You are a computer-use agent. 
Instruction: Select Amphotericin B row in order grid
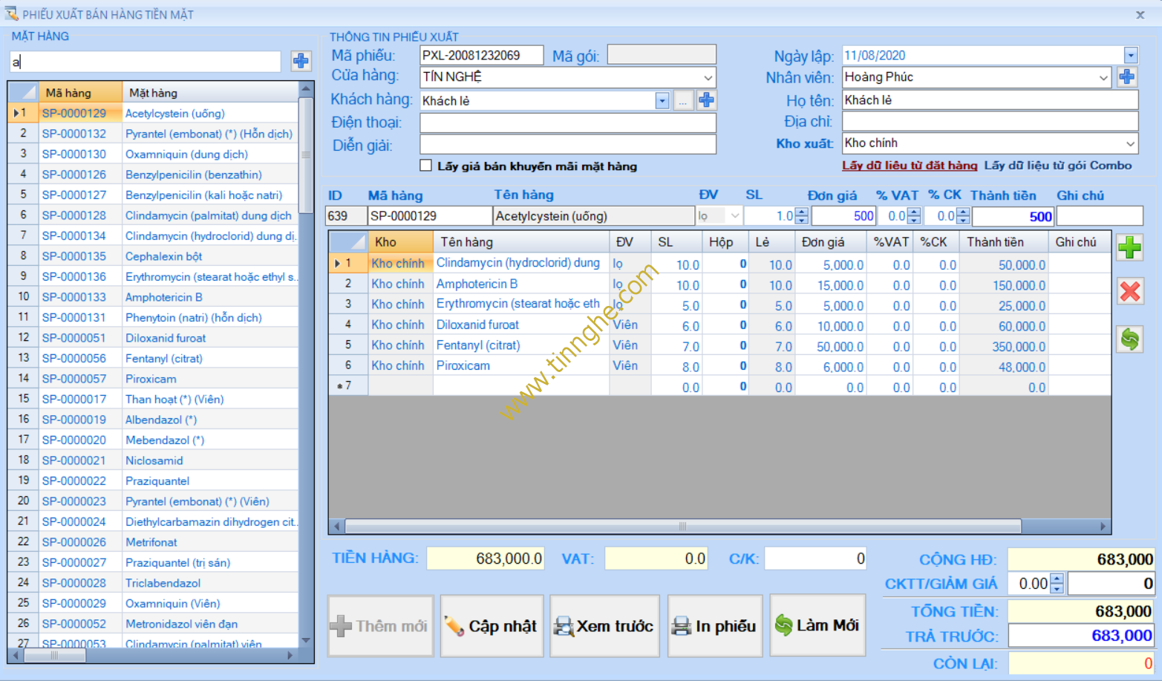tap(719, 284)
